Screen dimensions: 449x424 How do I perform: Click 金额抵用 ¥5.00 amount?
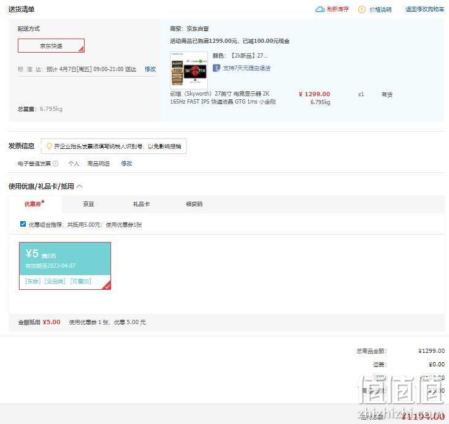tap(52, 322)
